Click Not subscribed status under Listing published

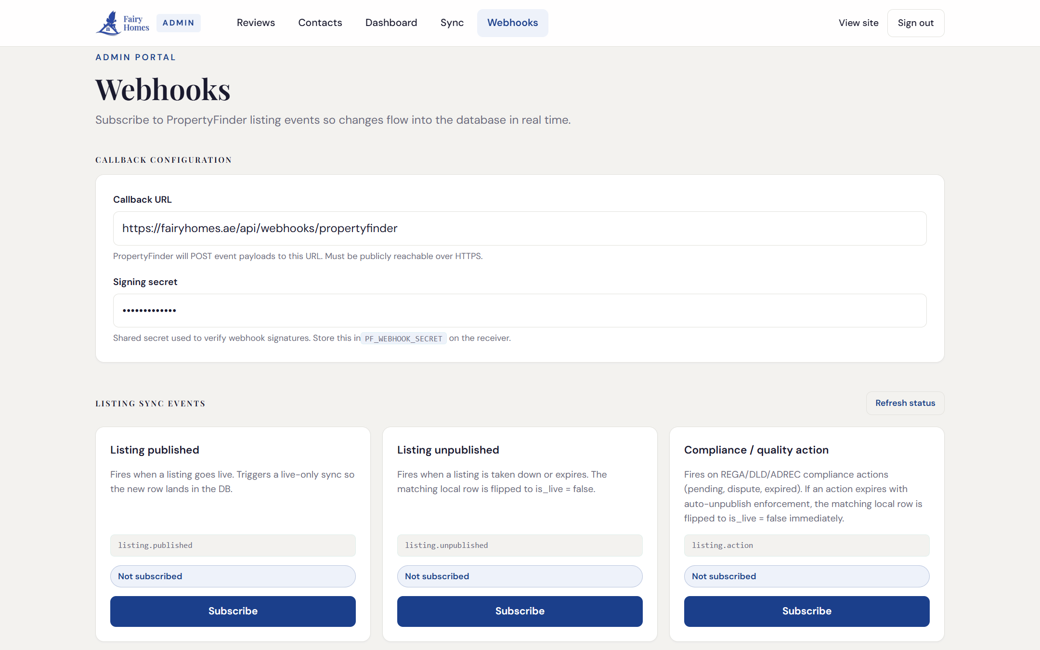click(233, 576)
